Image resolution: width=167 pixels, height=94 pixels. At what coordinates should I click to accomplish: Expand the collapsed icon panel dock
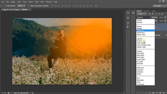pyautogui.click(x=129, y=9)
